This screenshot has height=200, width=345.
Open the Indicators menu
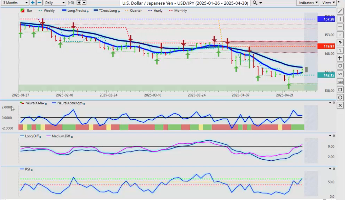coord(308,3)
